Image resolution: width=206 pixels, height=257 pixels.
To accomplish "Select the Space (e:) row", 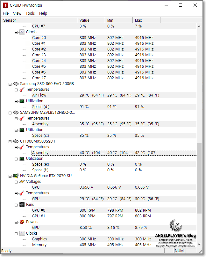I will (114, 164).
